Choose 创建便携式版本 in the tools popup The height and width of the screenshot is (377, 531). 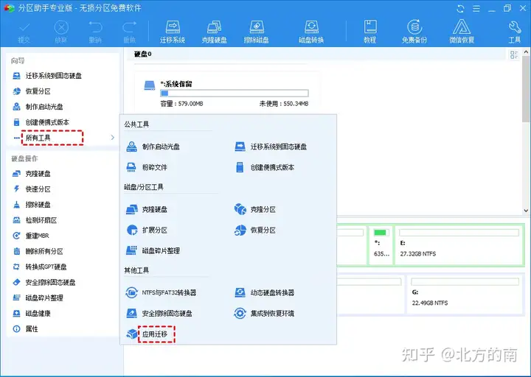[x=265, y=167]
